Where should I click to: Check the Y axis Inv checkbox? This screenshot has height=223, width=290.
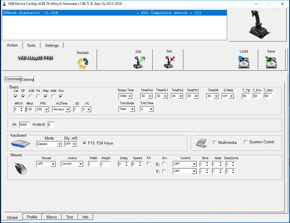(164, 171)
